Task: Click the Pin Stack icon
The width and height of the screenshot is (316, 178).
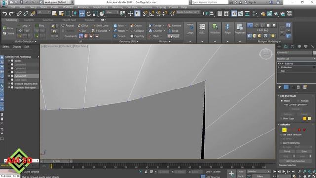Action: click(279, 87)
